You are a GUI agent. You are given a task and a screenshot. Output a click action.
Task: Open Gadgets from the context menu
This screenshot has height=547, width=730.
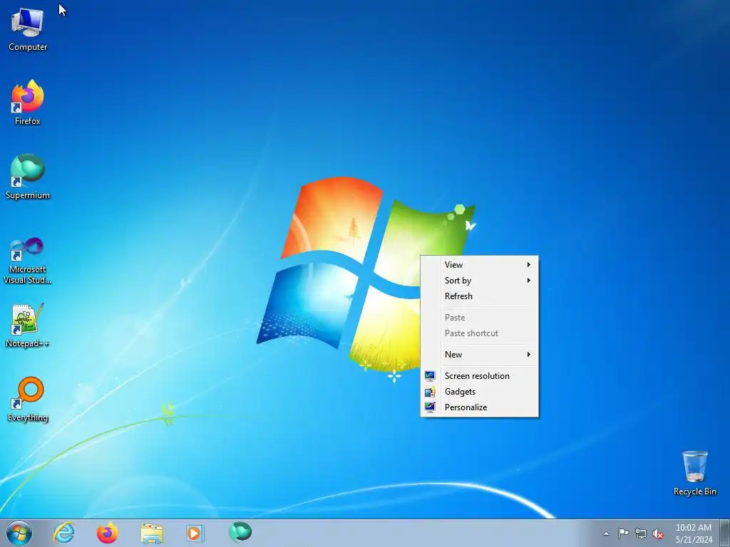[x=480, y=392]
